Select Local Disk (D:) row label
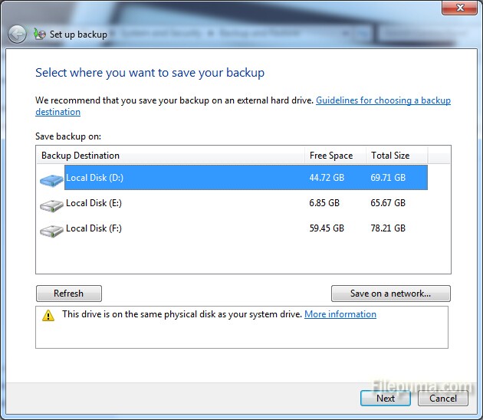The width and height of the screenshot is (483, 420). click(x=94, y=178)
